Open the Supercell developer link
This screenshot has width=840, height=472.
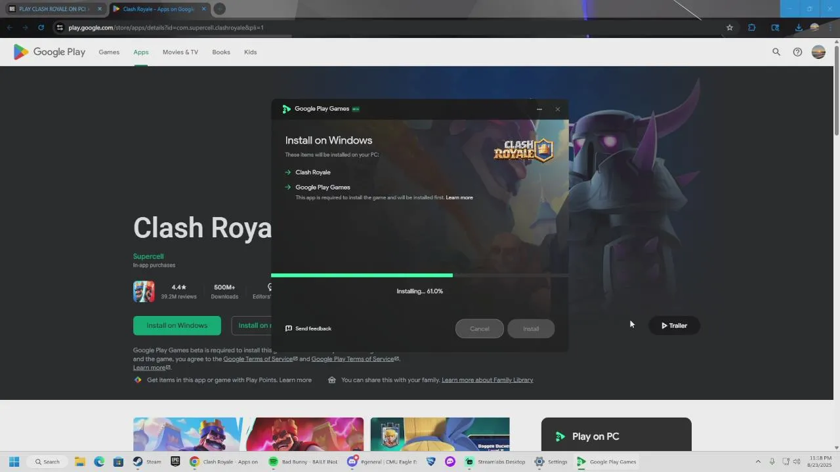(x=148, y=256)
